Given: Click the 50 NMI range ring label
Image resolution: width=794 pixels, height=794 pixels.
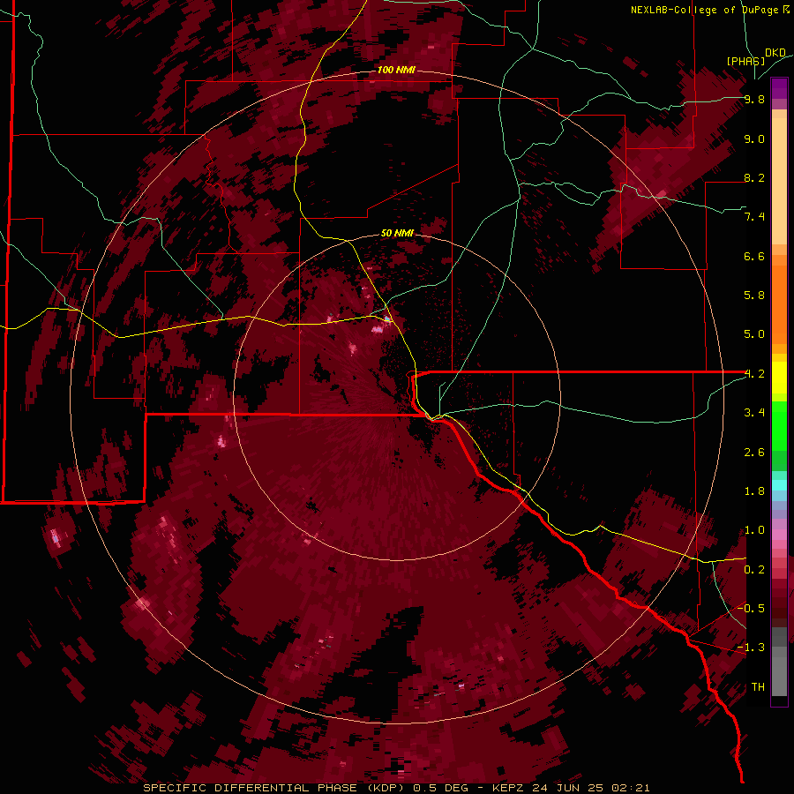Looking at the screenshot, I should tap(398, 233).
